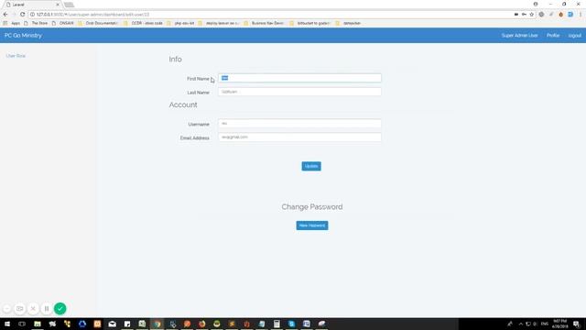Click the browser back arrow
Viewport: 586px width, 330px height.
coord(5,15)
